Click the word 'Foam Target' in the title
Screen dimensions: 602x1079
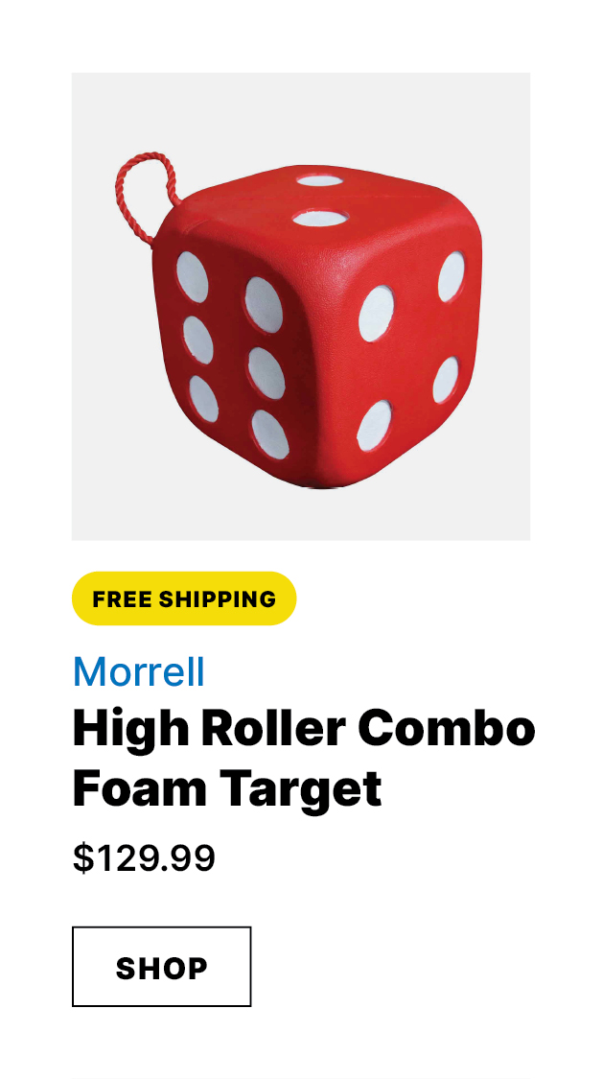click(x=227, y=788)
